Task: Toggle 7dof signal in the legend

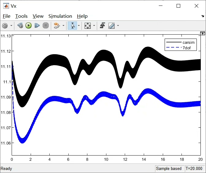Action: 187,48
